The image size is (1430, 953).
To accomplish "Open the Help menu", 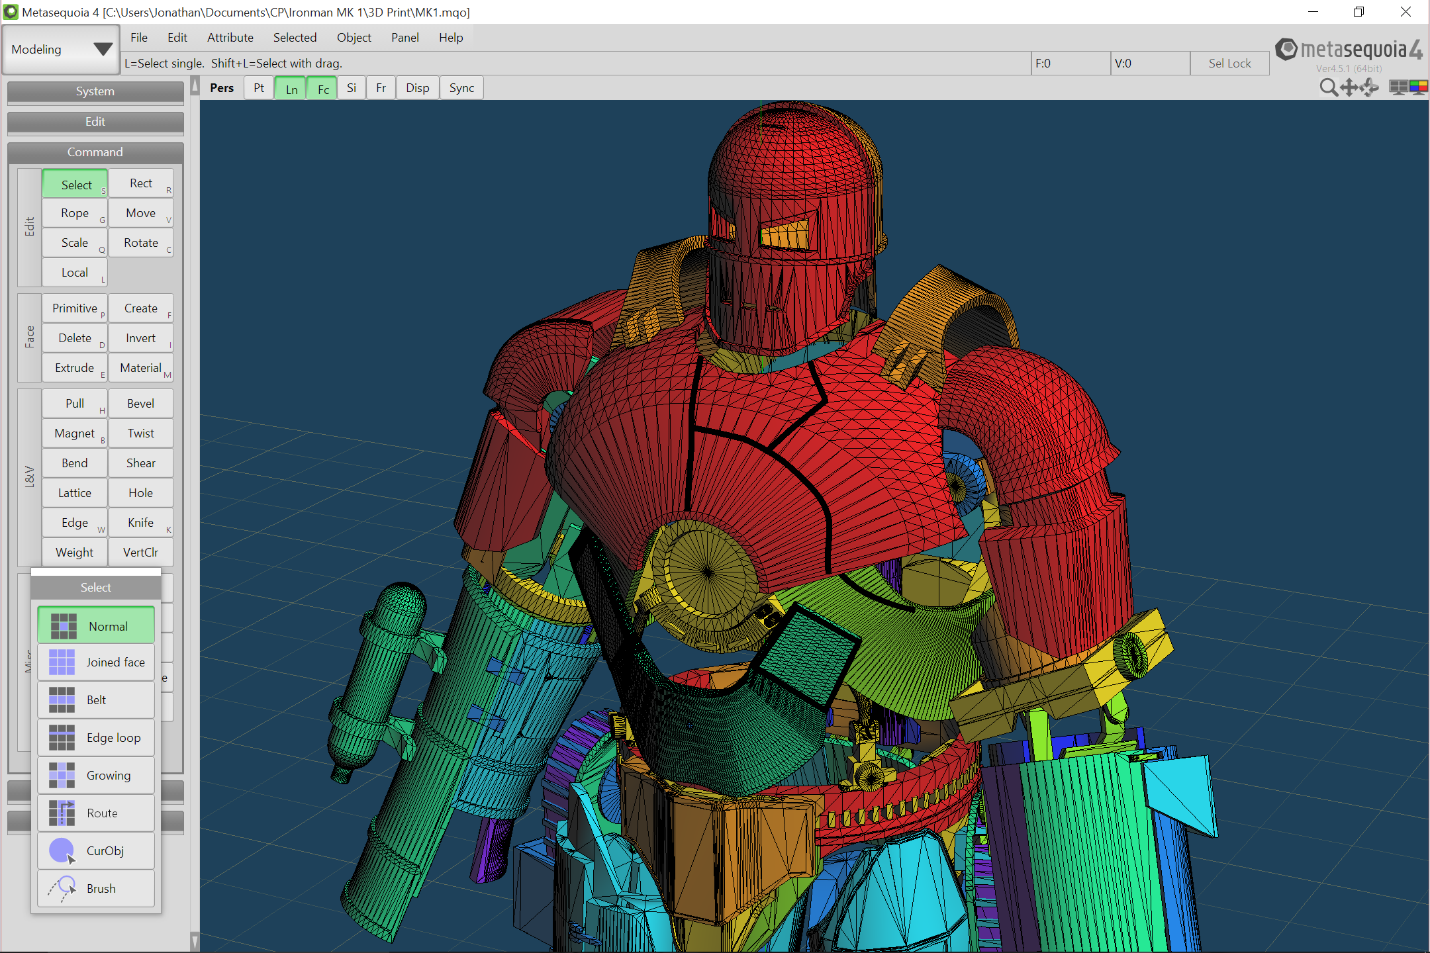I will pyautogui.click(x=451, y=38).
